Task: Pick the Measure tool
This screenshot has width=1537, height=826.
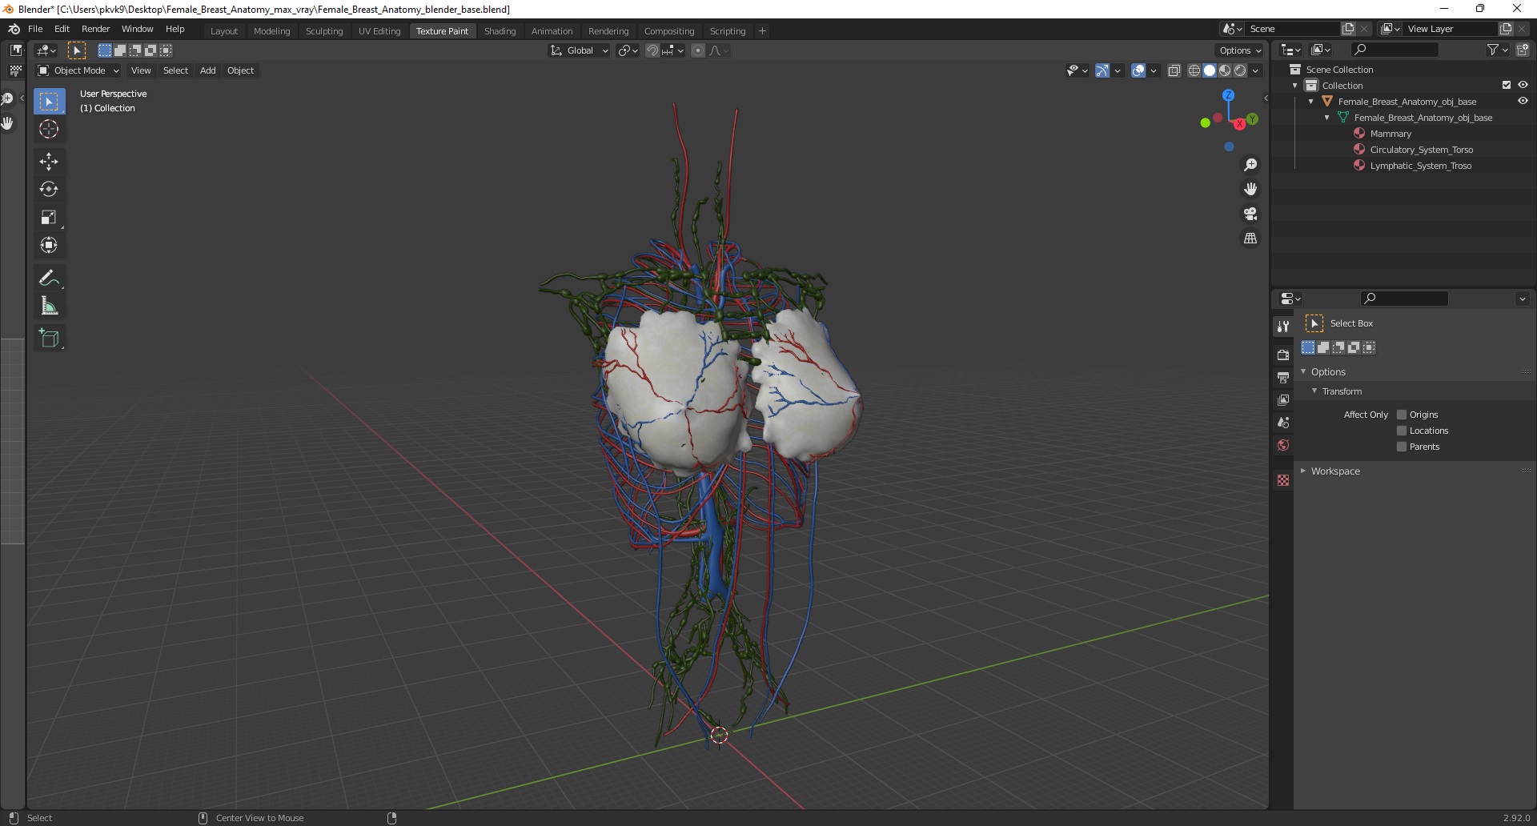Action: point(49,306)
